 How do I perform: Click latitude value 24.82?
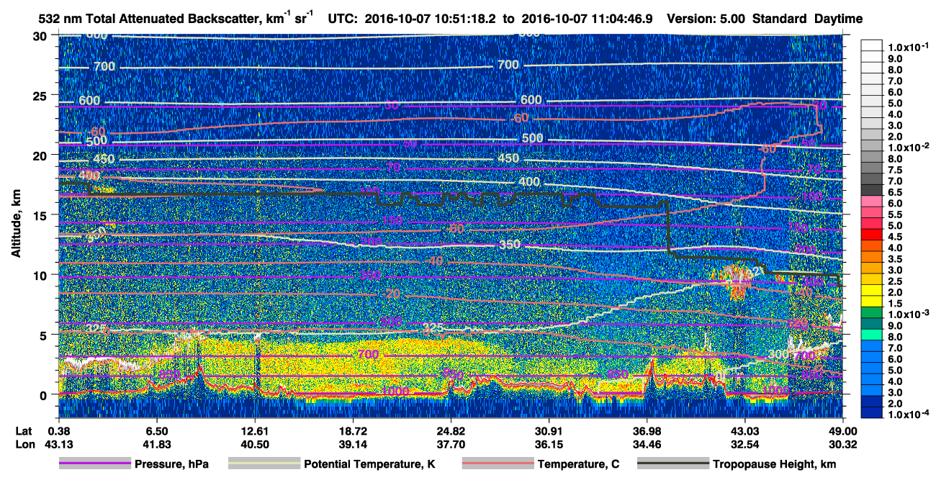click(451, 432)
